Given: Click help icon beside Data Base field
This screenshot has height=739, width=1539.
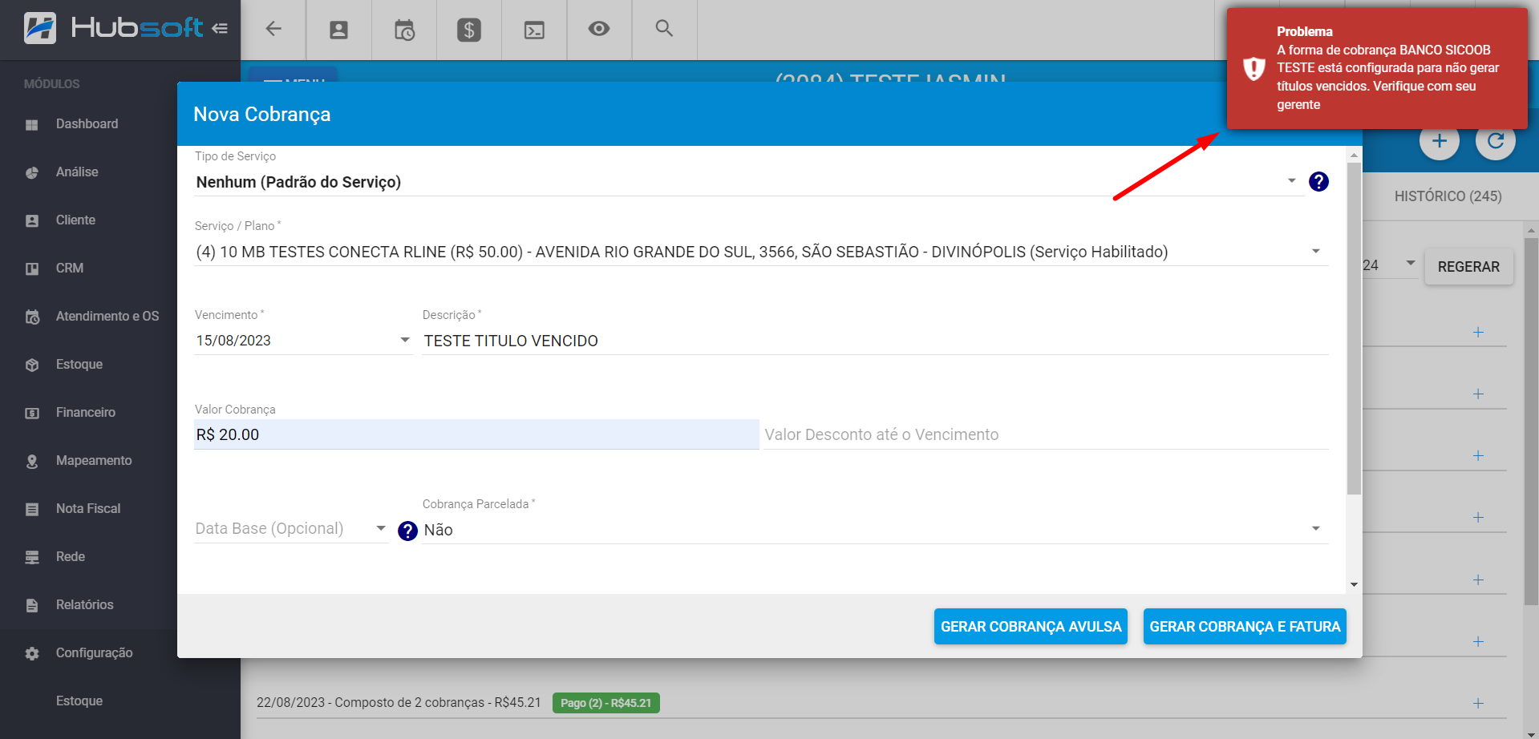Looking at the screenshot, I should point(407,531).
